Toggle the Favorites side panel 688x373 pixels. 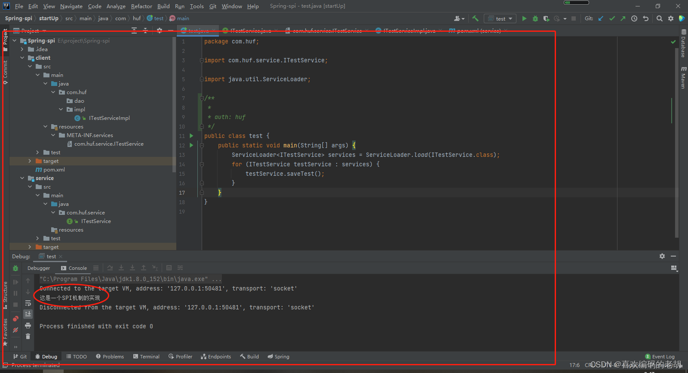pyautogui.click(x=5, y=332)
